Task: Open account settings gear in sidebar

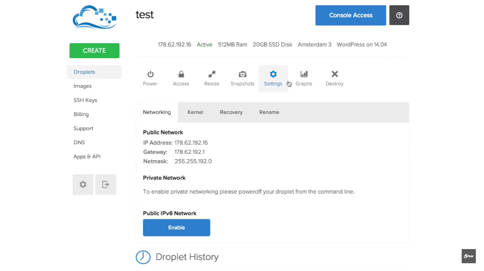Action: (x=83, y=184)
